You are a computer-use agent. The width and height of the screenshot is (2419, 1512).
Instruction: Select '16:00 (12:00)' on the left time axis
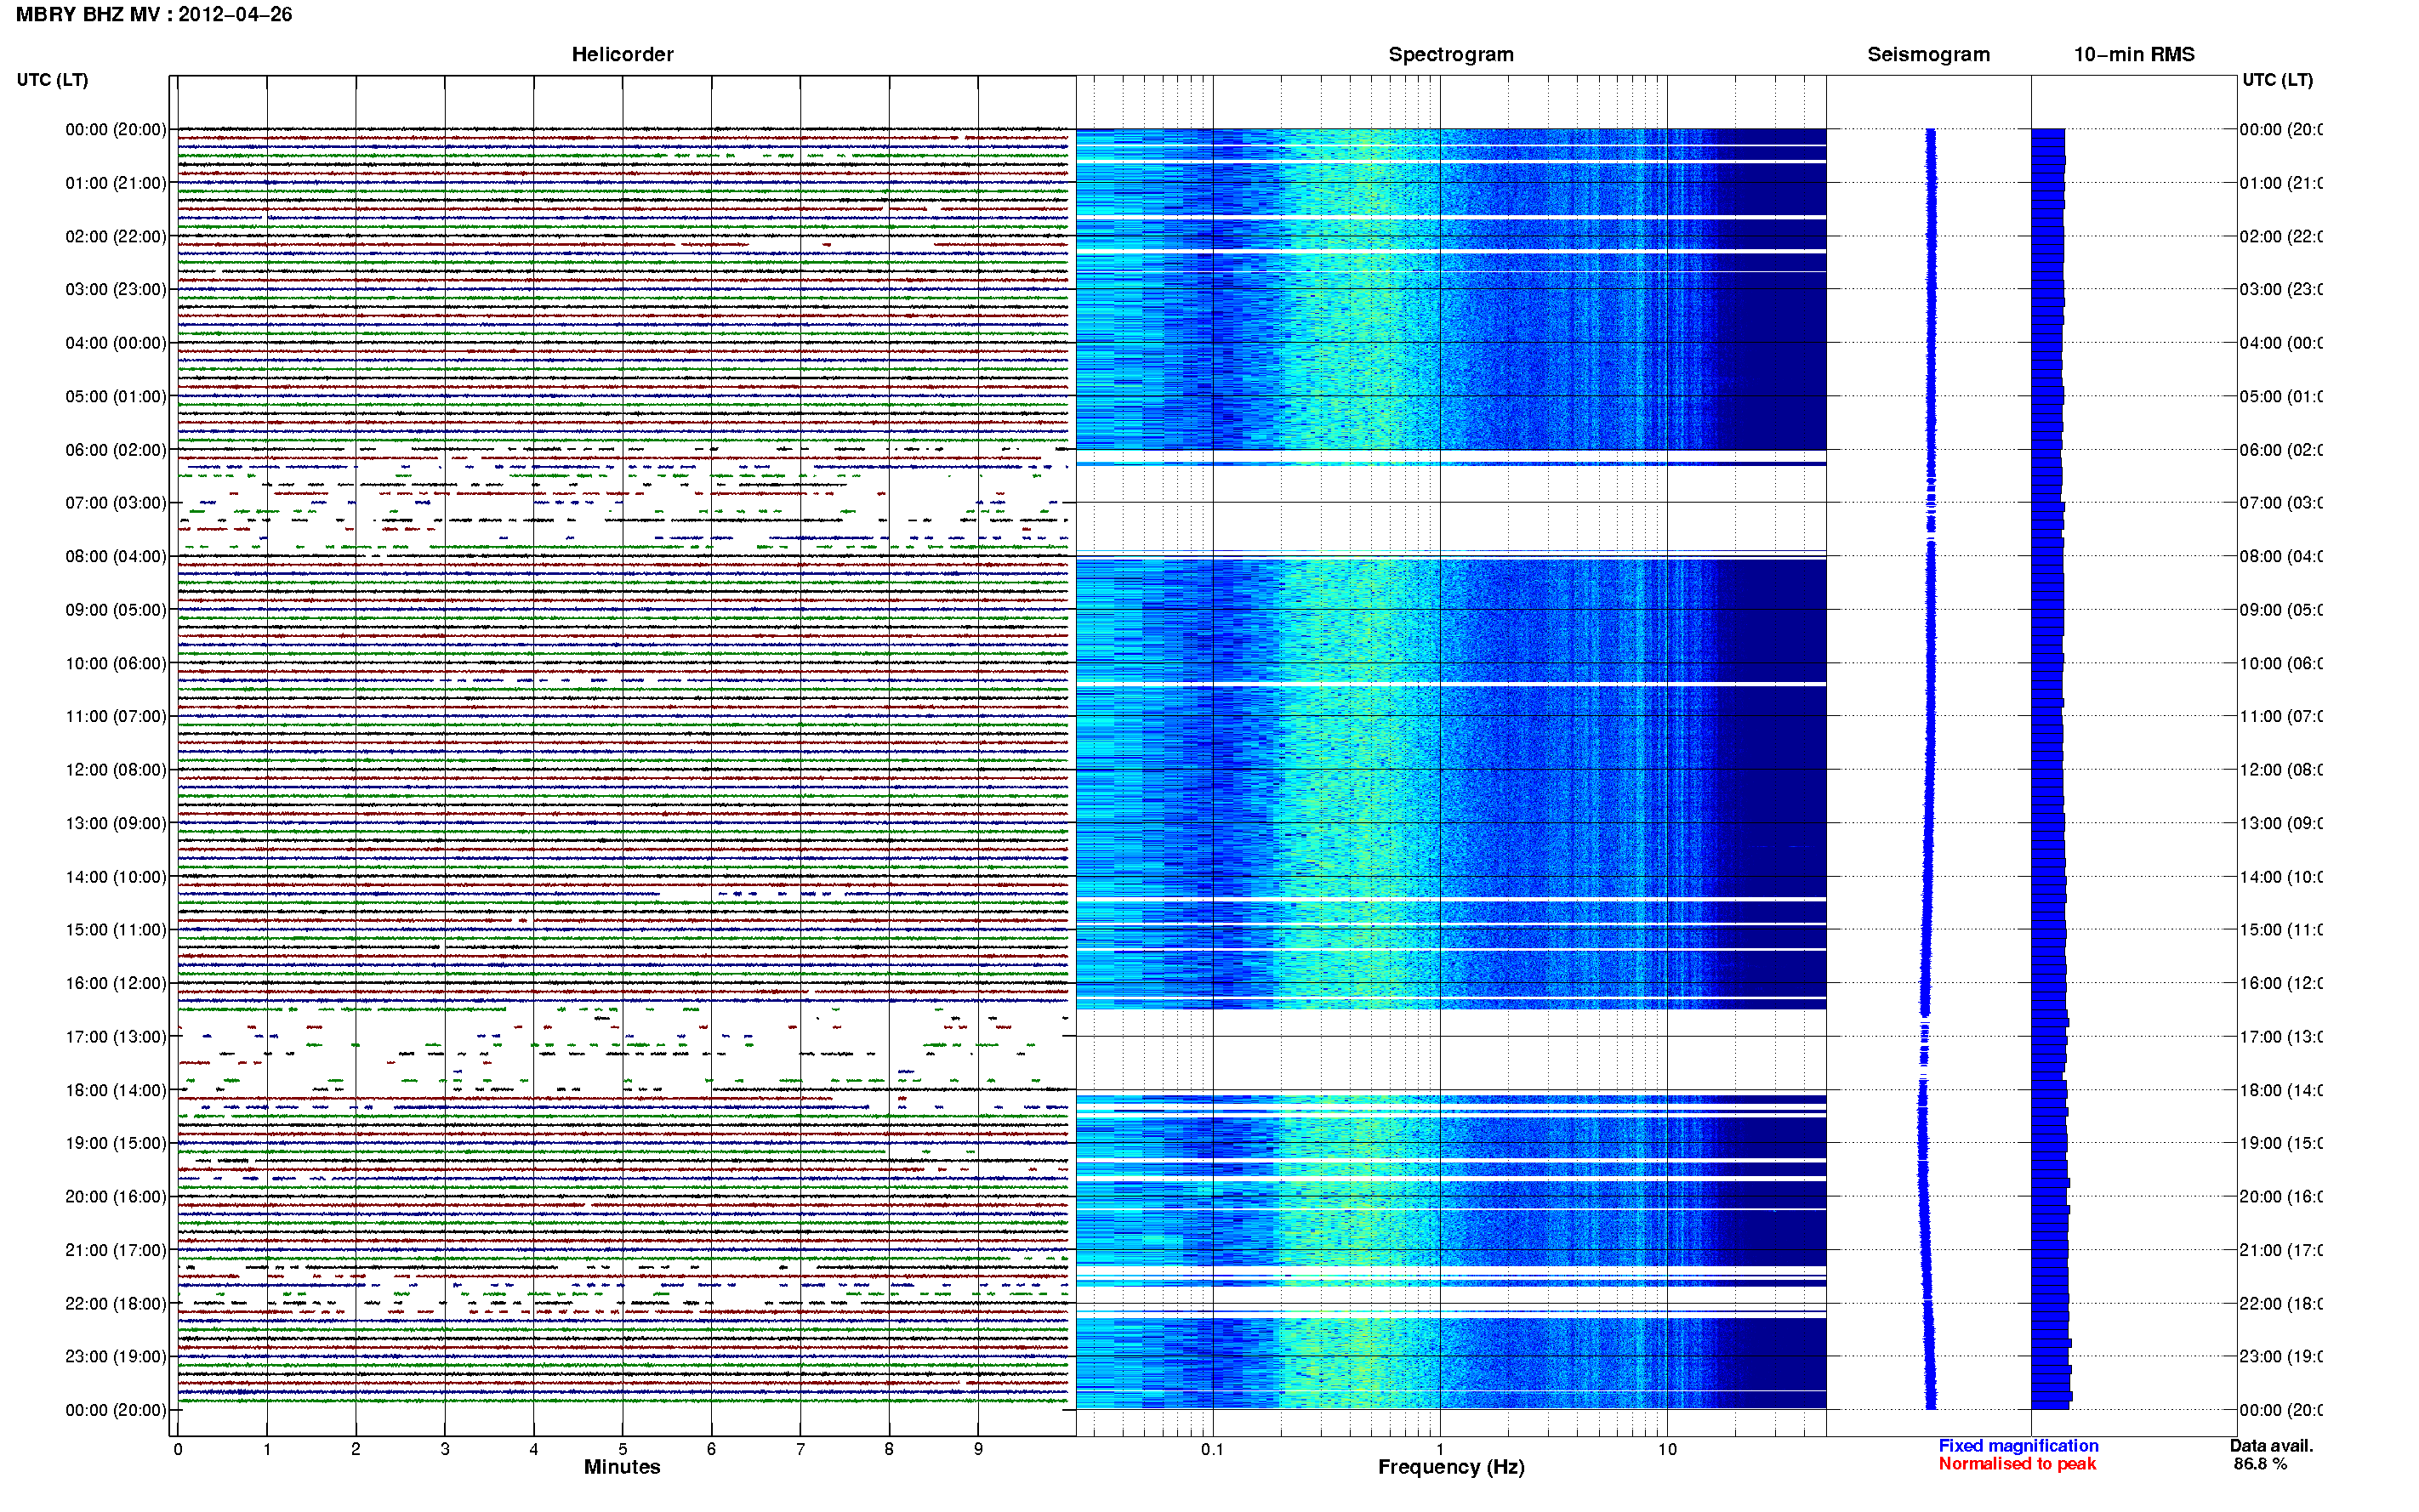click(x=116, y=983)
